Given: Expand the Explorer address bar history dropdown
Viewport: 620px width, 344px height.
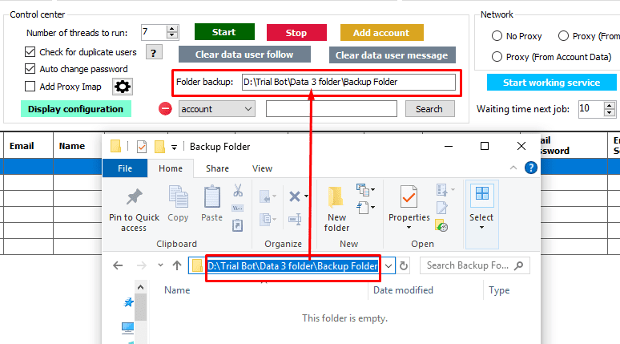Looking at the screenshot, I should tap(389, 265).
